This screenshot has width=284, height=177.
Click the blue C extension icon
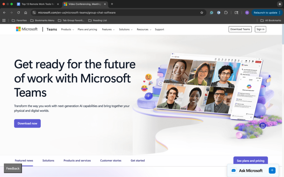click(219, 13)
